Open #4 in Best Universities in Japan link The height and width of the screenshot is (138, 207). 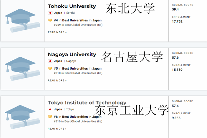pyautogui.click(x=78, y=20)
